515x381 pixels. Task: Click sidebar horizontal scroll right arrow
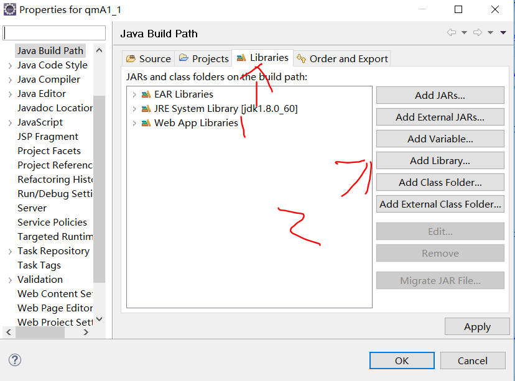86,332
